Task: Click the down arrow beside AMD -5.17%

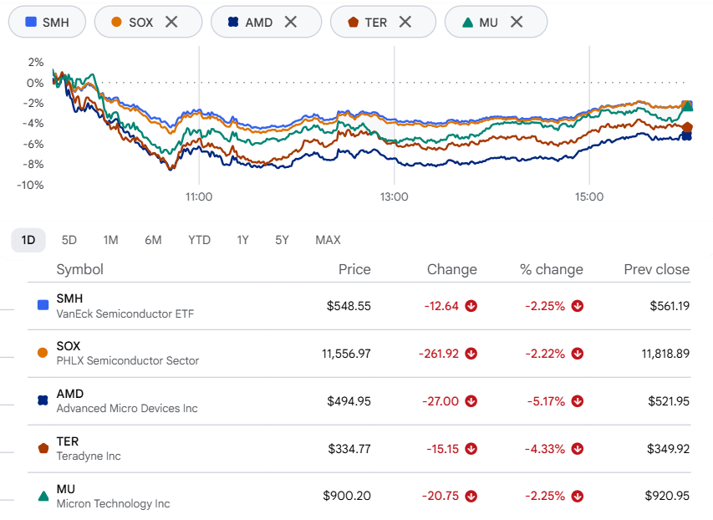Action: coord(578,401)
